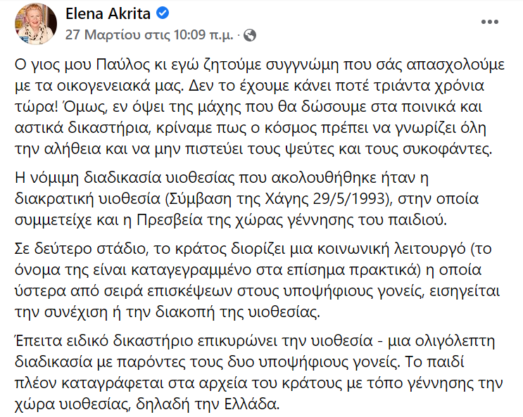Click the text Σύμβαση της Χάγης 29/5/1993

(x=275, y=199)
